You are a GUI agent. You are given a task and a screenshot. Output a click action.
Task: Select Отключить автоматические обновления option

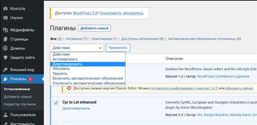pyautogui.click(x=88, y=83)
